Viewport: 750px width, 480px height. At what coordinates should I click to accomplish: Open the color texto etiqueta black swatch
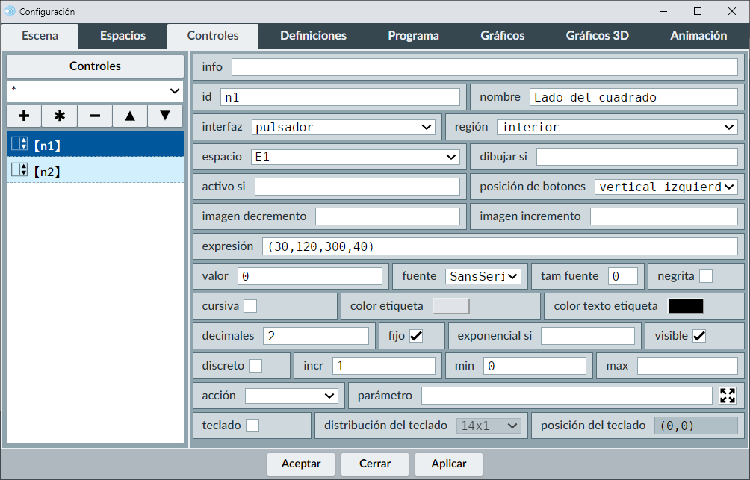pos(685,306)
